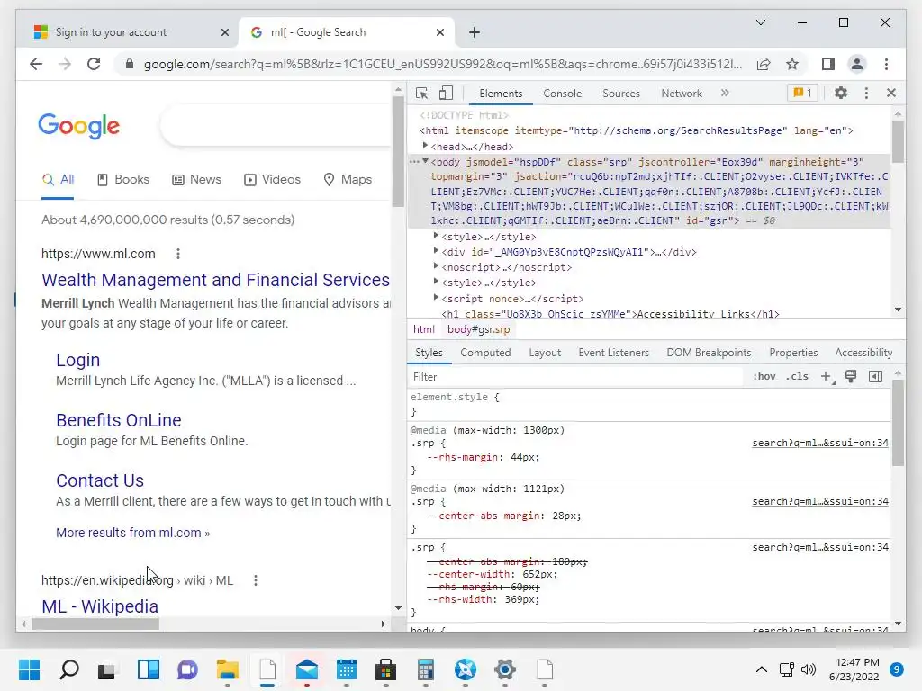The height and width of the screenshot is (691, 922).
Task: Open Chrome three-dot menu
Action: (886, 64)
